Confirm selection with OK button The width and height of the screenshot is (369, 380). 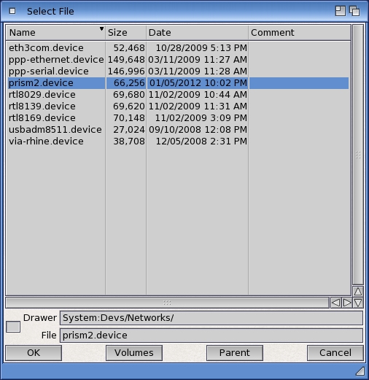coord(34,353)
